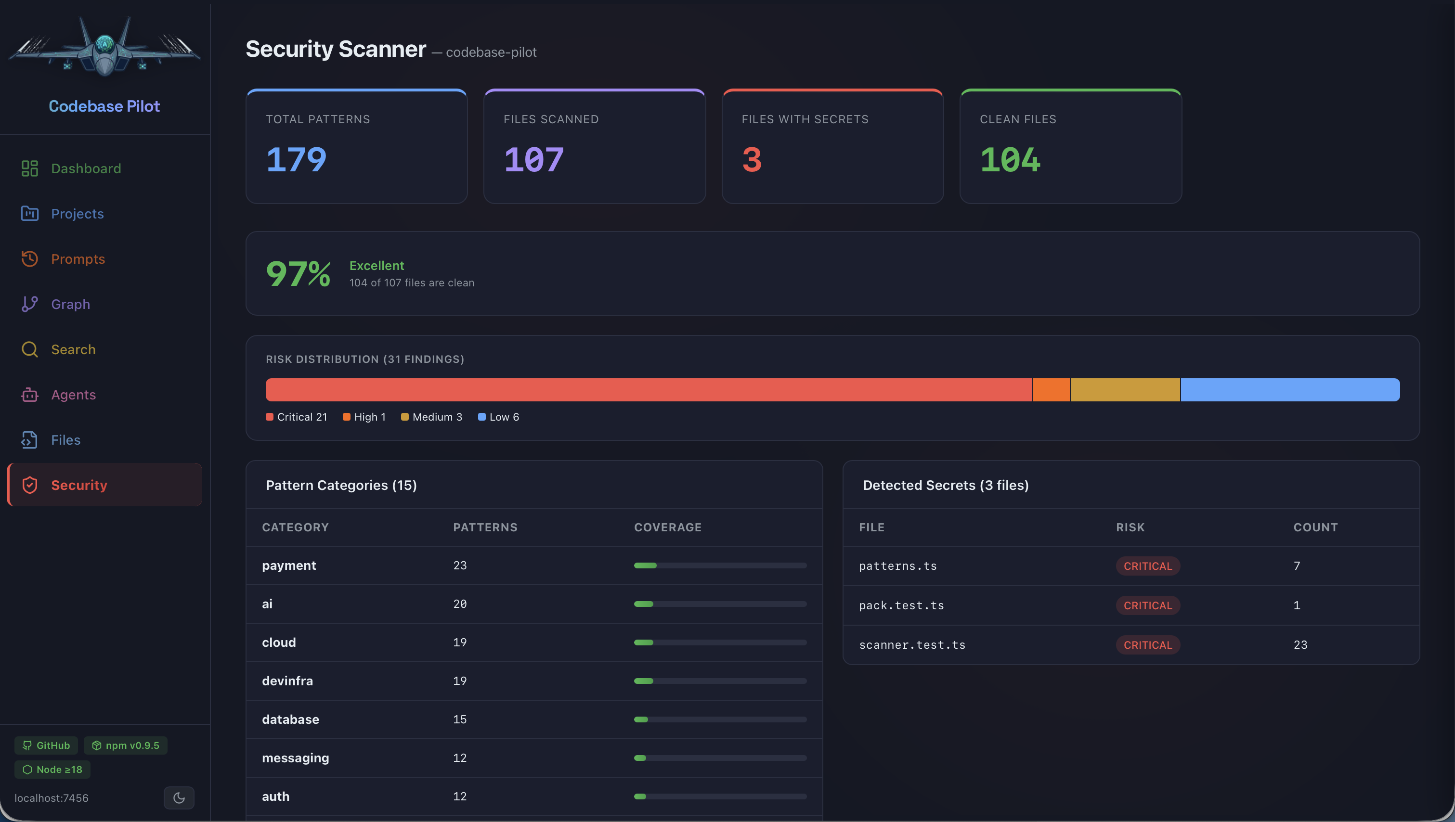Toggle dark mode with the moon icon
Viewport: 1455px width, 822px height.
tap(179, 798)
